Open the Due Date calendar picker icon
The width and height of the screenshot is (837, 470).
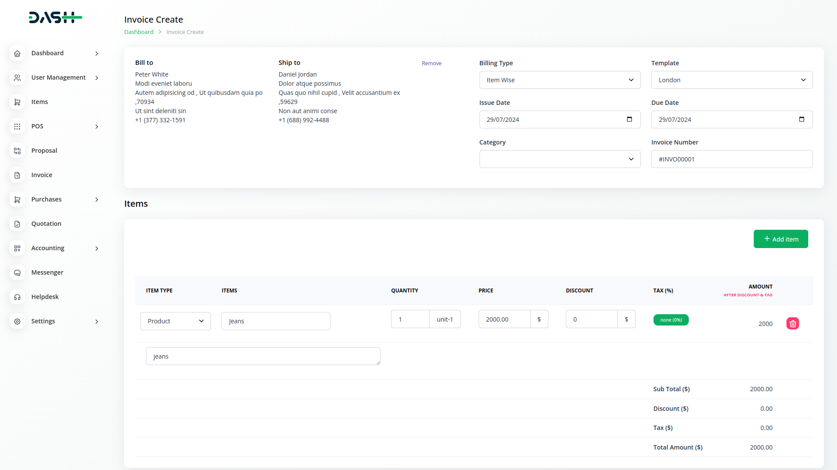[801, 119]
